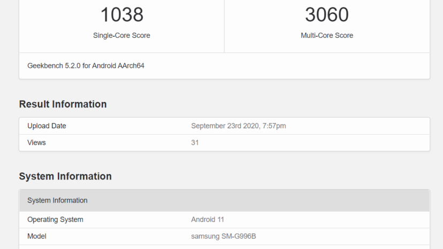
Task: Click the version number 11 after Android
Action: click(221, 220)
